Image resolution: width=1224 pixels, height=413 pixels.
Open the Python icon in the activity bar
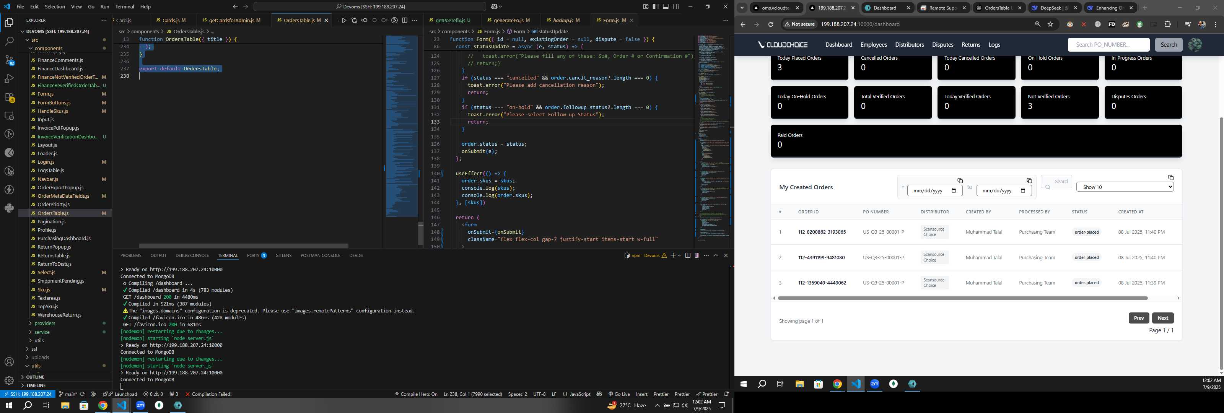[x=9, y=208]
